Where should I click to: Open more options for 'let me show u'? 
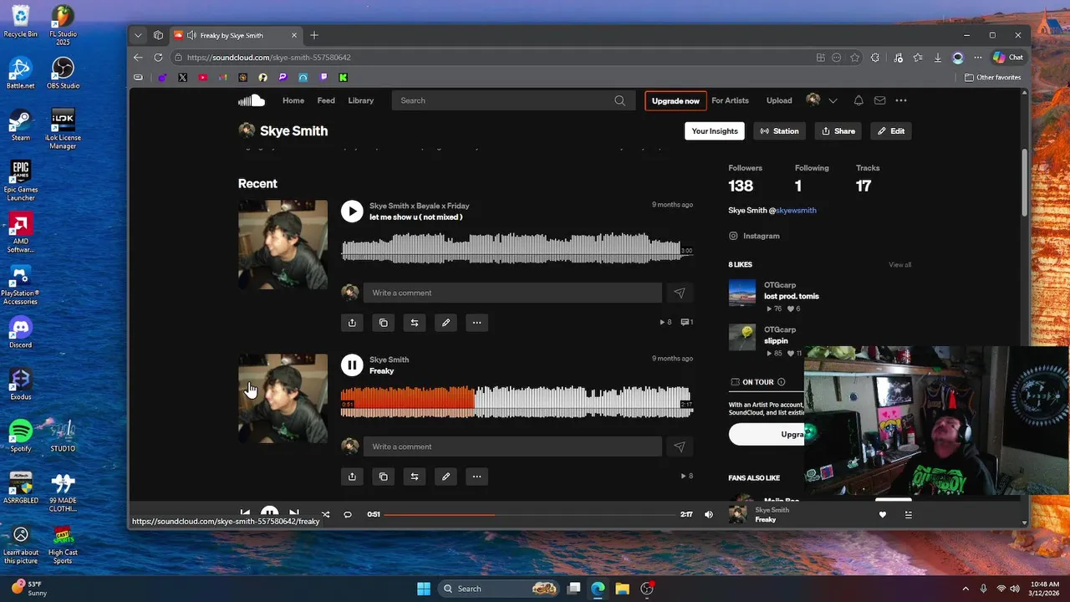point(476,323)
